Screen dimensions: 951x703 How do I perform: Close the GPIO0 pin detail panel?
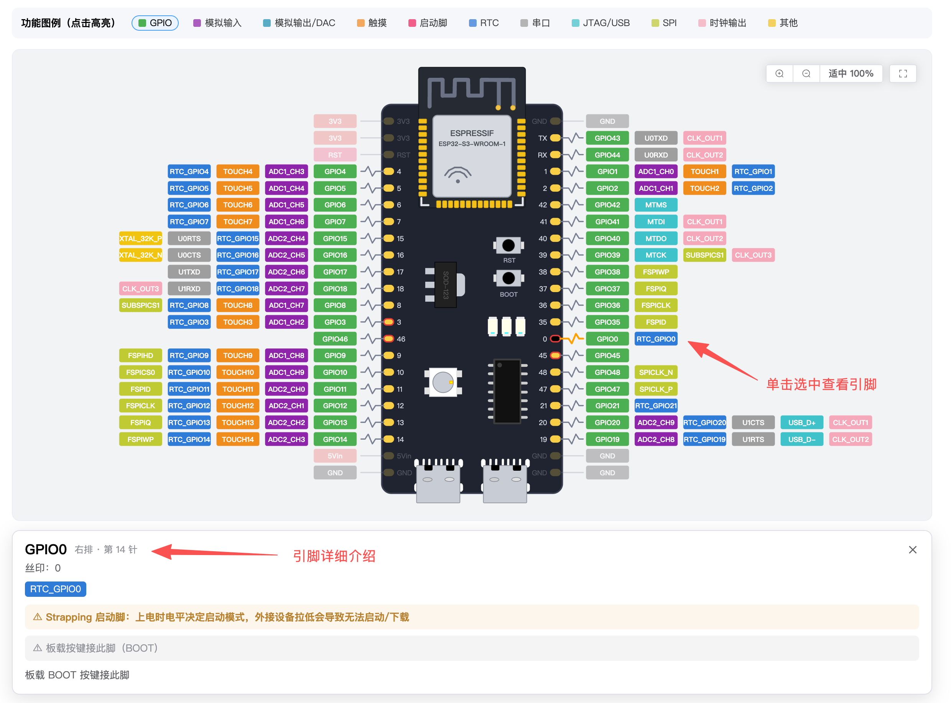click(x=912, y=550)
